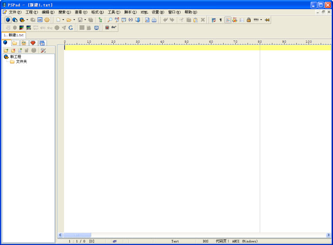
Task: Toggle display of special characters (¶)
Action: tap(220, 20)
